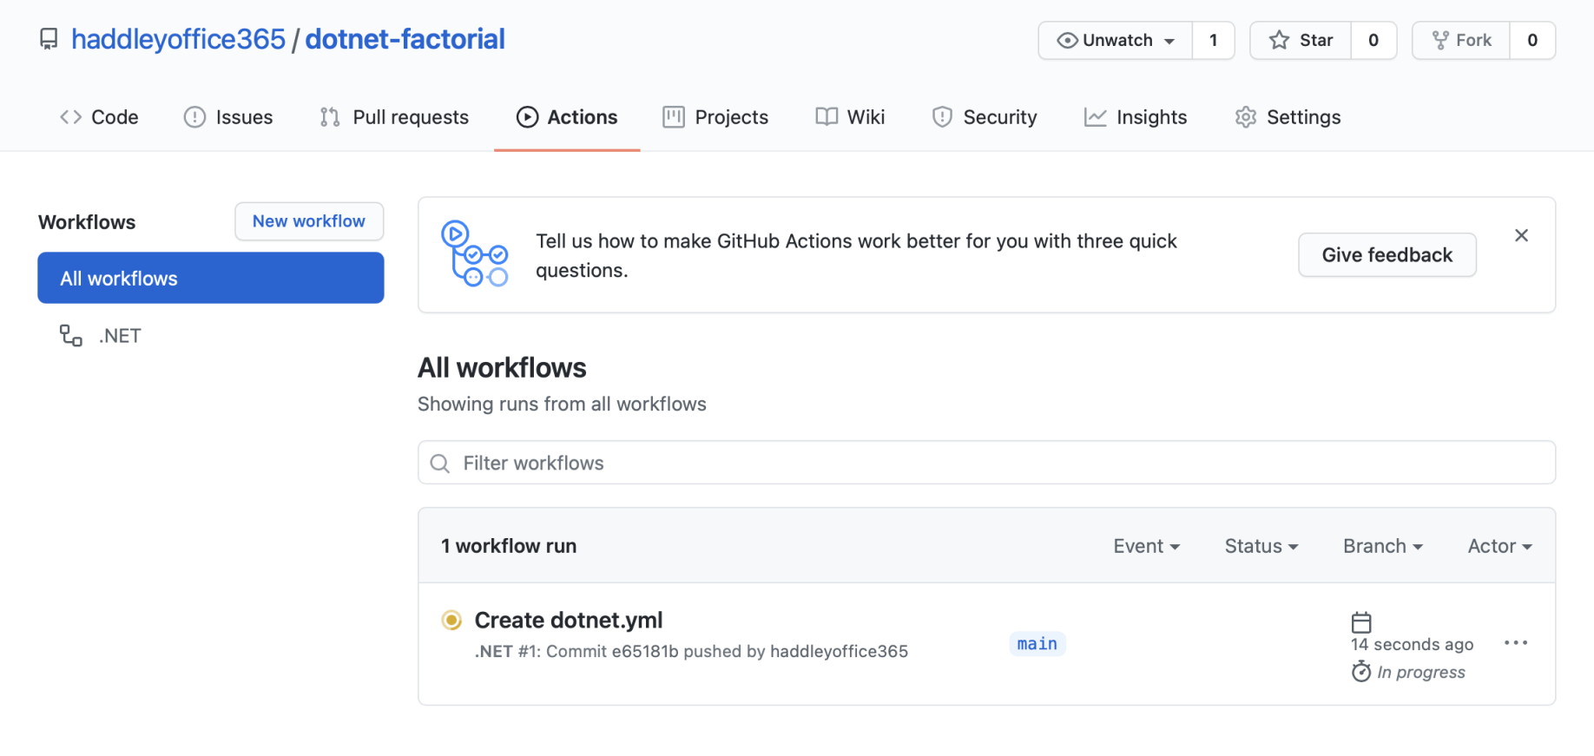Click the calendar icon above 14 seconds ago

[1361, 622]
